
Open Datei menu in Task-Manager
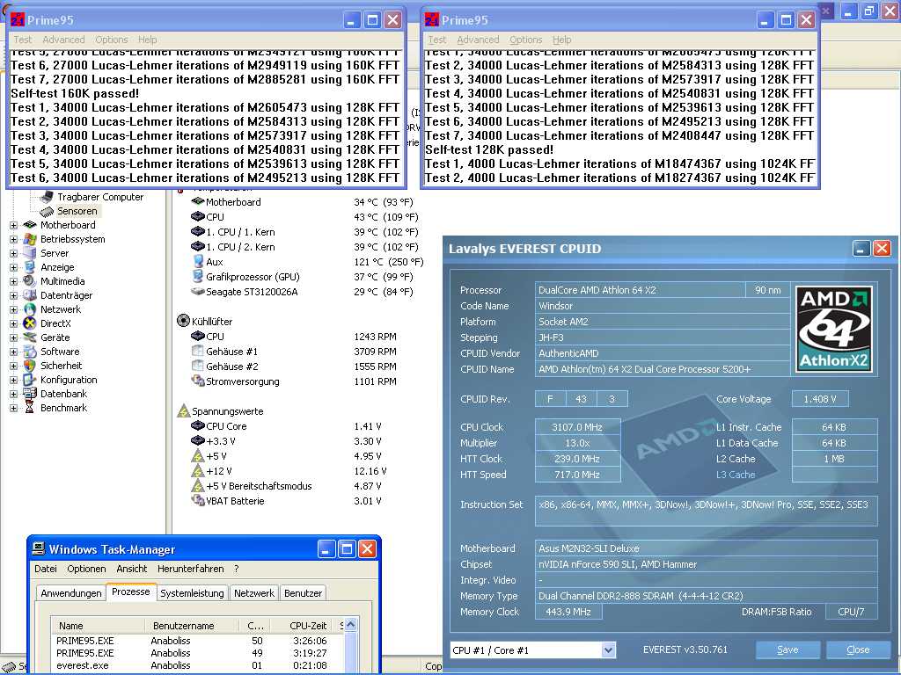point(46,569)
